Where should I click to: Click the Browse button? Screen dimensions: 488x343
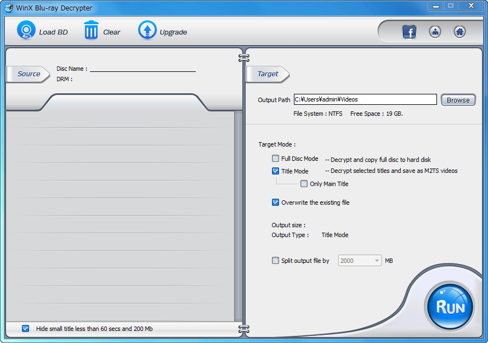458,100
